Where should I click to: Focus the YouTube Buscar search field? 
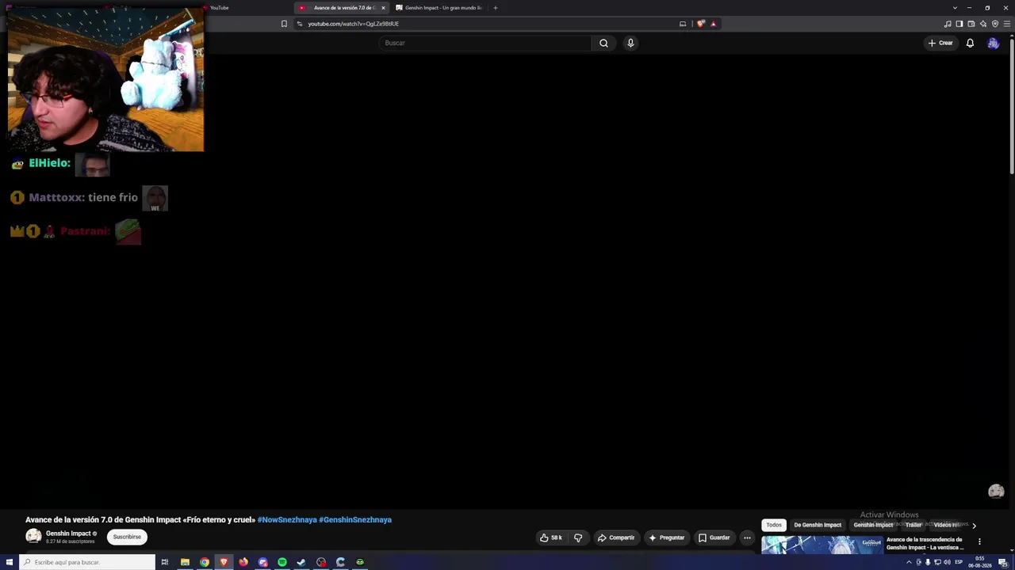485,43
